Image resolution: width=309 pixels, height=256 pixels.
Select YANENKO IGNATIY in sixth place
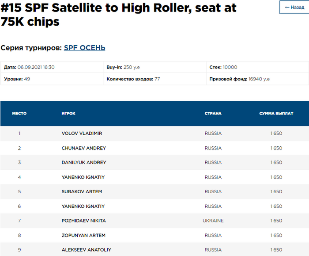coord(83,206)
